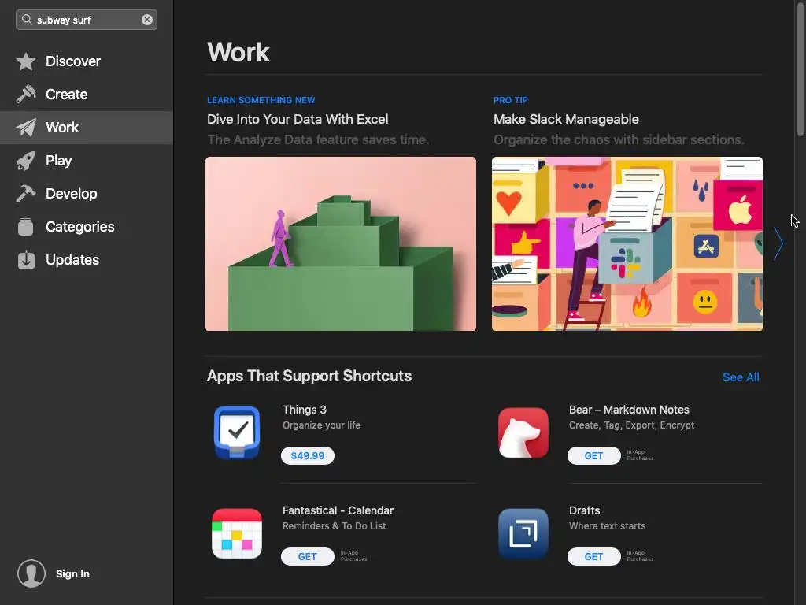This screenshot has width=806, height=605.
Task: Click the user avatar icon
Action: pos(31,573)
